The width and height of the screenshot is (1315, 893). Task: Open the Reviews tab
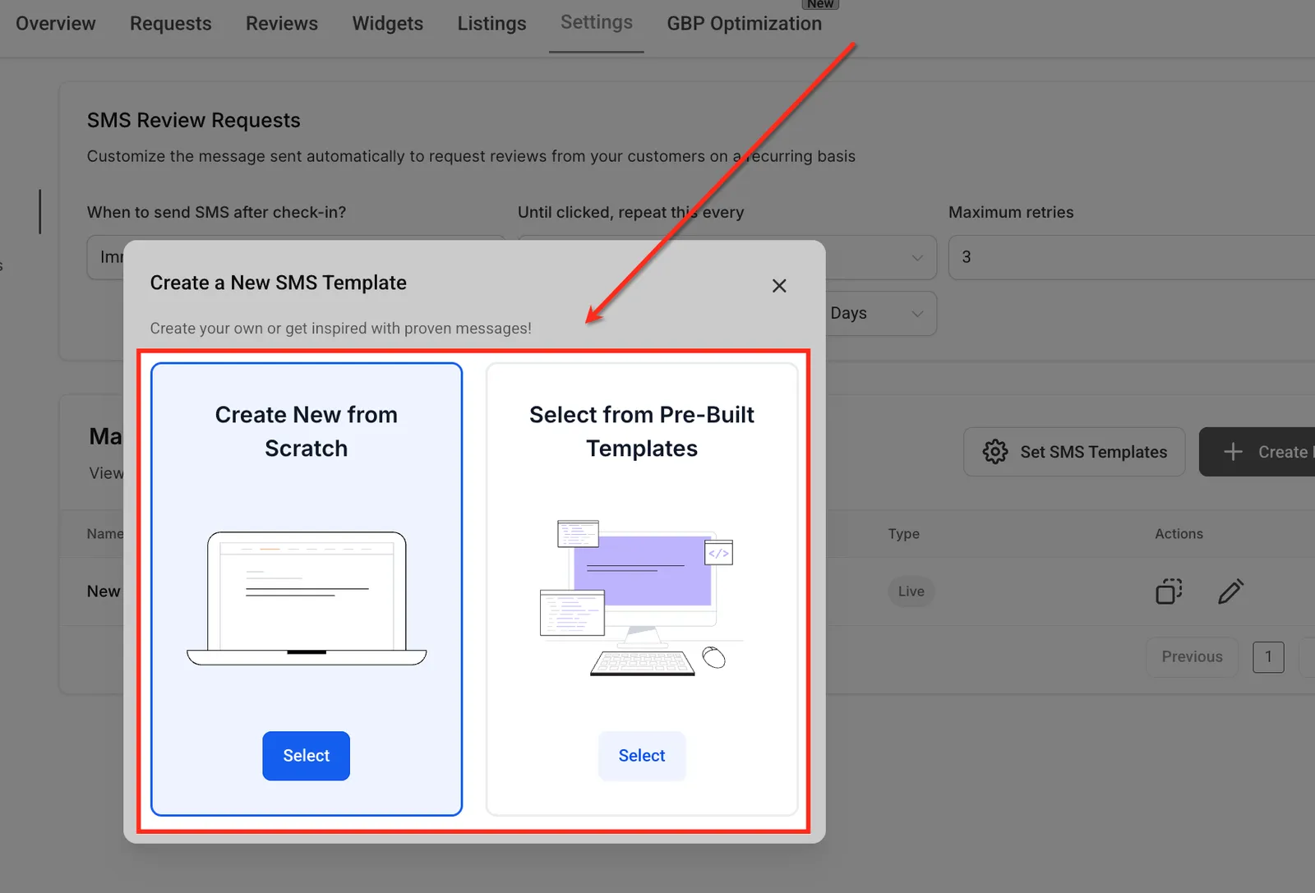click(x=282, y=24)
